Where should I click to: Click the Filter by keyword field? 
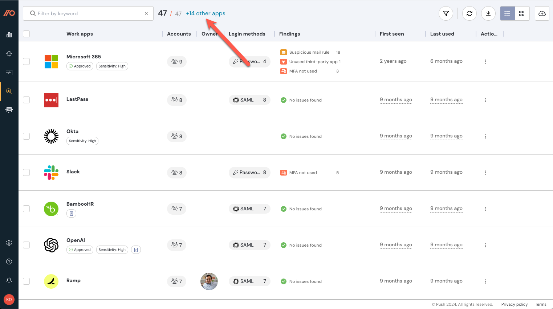[x=88, y=13]
